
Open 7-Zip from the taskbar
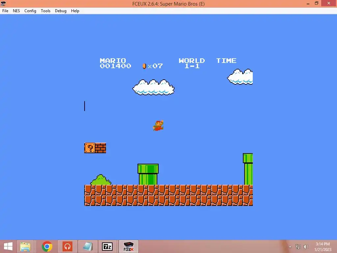coord(107,246)
